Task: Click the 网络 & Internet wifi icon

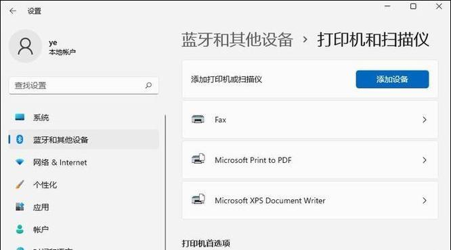Action: pos(20,162)
